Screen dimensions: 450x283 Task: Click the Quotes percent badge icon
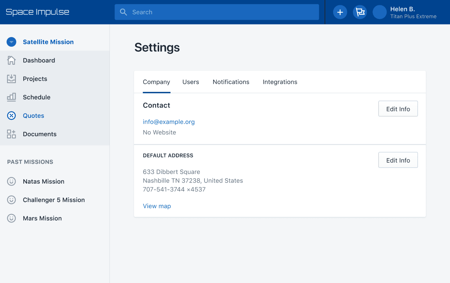(11, 116)
